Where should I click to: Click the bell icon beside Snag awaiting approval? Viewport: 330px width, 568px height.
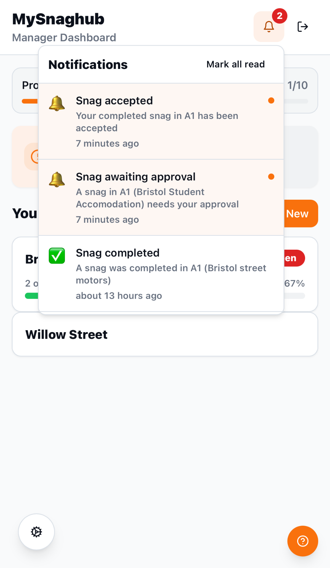coord(57,179)
